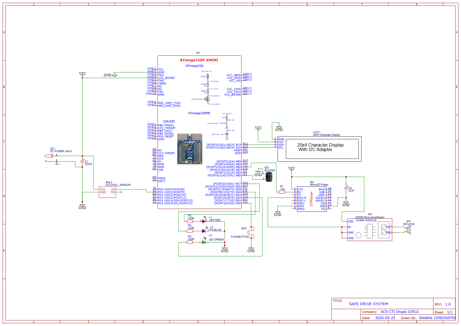Click GND symbol near J100/2 pin
Screen dimensions: 461x326
111,75
